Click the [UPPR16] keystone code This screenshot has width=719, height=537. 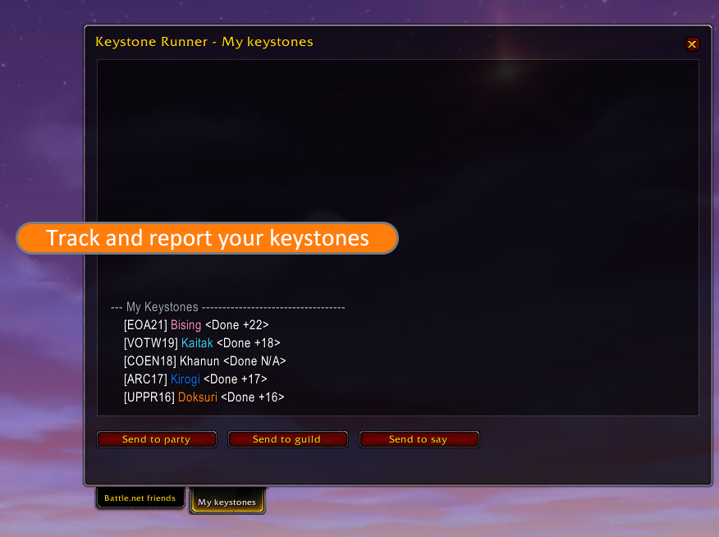(149, 397)
